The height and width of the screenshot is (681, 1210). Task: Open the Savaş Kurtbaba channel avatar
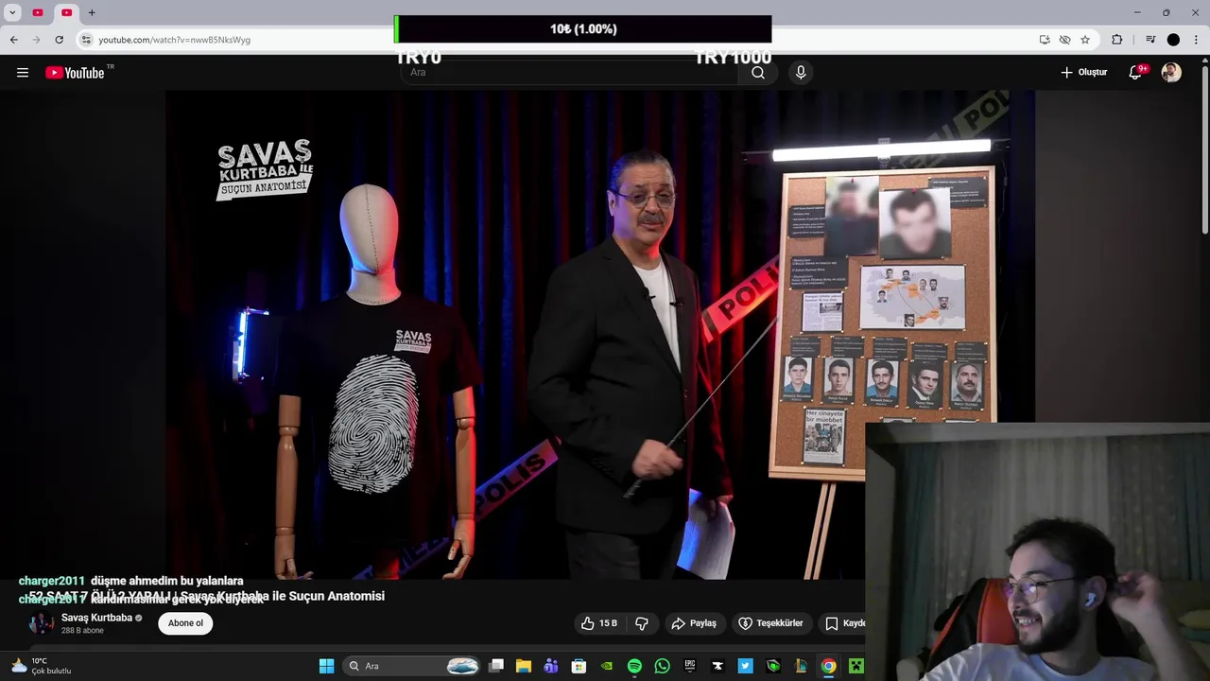click(41, 623)
